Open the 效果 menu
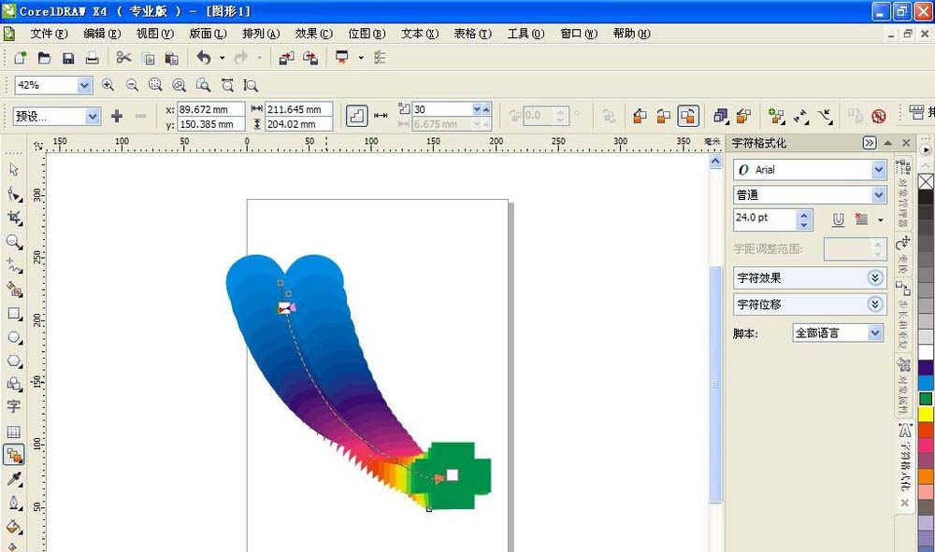The height and width of the screenshot is (552, 935). click(313, 34)
